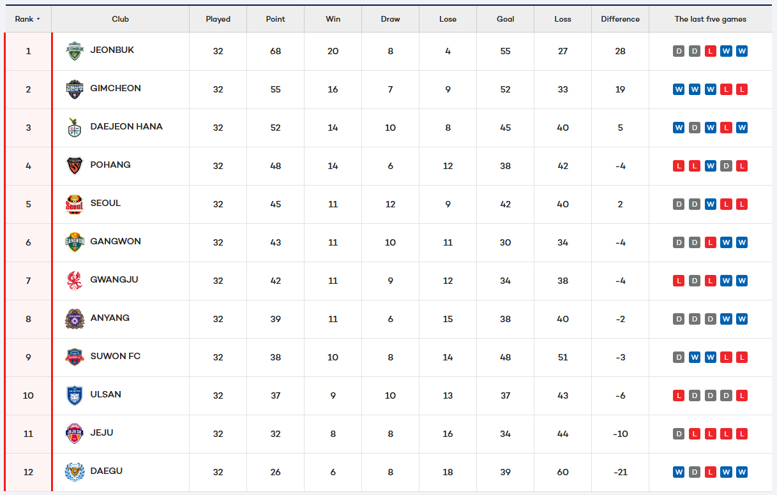This screenshot has height=495, width=777.
Task: Click the Seoul club crest icon
Action: (x=75, y=204)
